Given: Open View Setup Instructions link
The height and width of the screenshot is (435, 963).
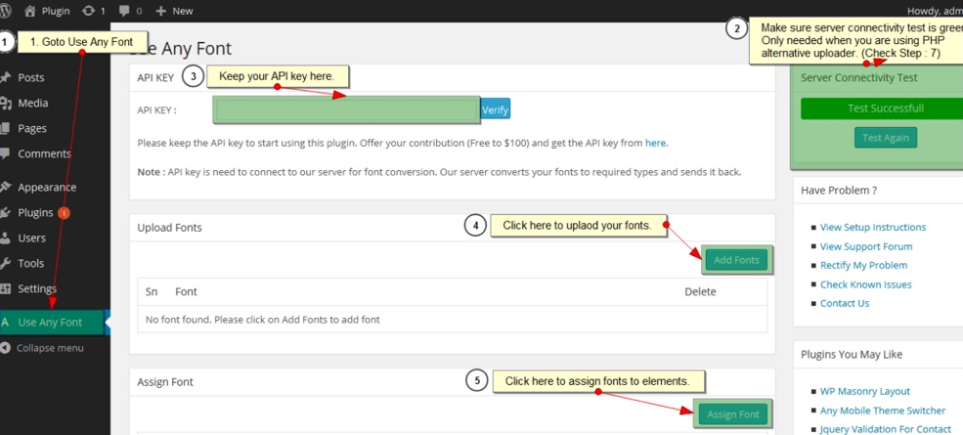Looking at the screenshot, I should point(873,228).
